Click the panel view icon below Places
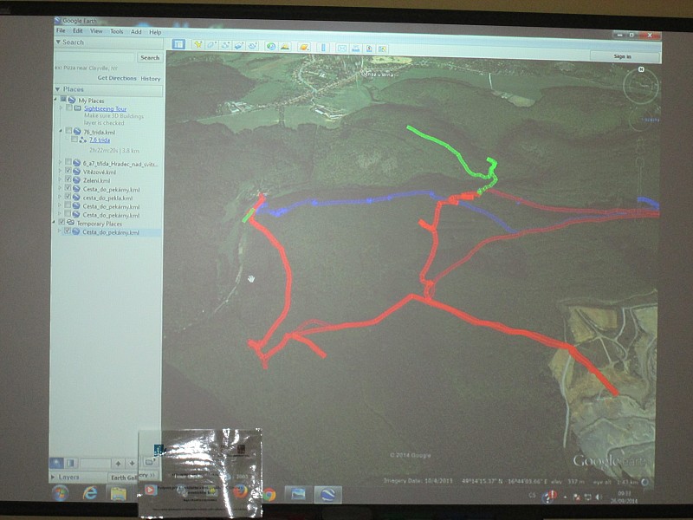Screen dimensions: 693x520 [x=70, y=463]
